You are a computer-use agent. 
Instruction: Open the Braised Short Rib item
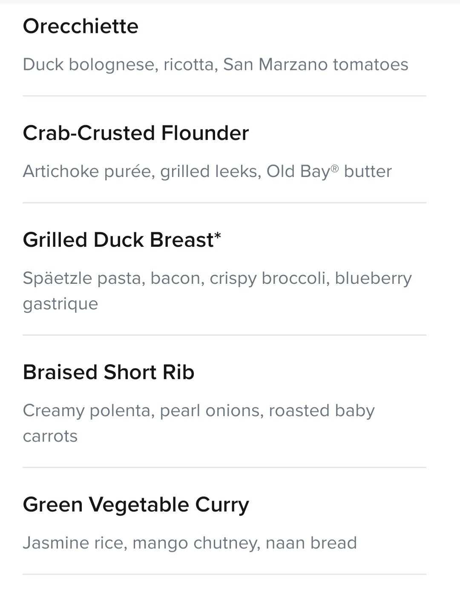[109, 372]
